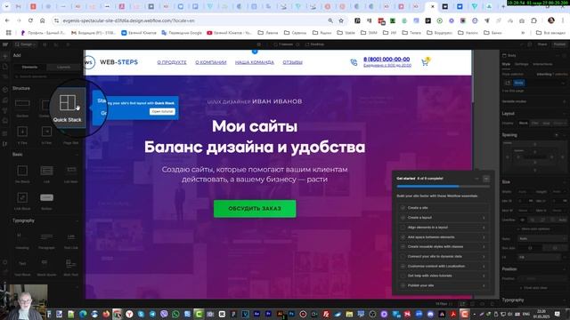Add a List Item element
The width and height of the screenshot is (570, 320).
click(71, 173)
